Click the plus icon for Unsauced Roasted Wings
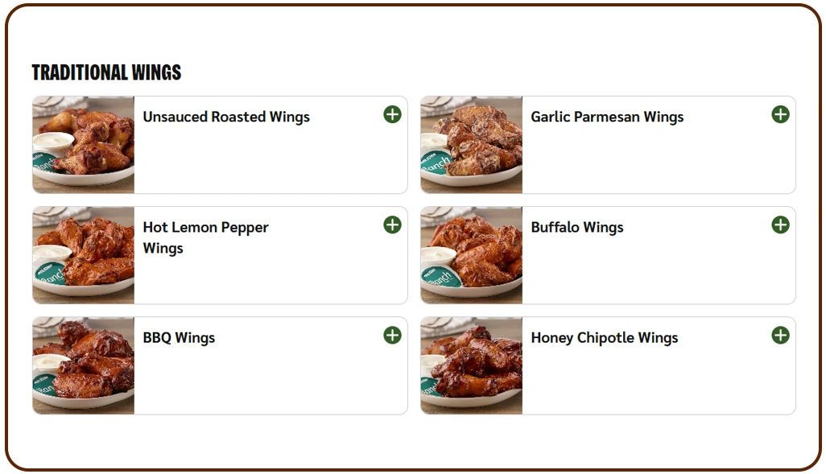This screenshot has width=826, height=474. coord(392,114)
